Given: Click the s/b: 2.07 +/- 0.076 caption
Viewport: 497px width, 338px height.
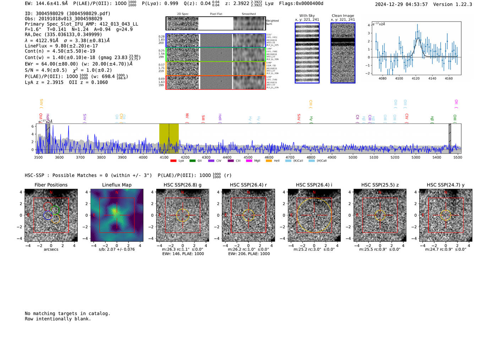Looking at the screenshot, I should pyautogui.click(x=117, y=249).
